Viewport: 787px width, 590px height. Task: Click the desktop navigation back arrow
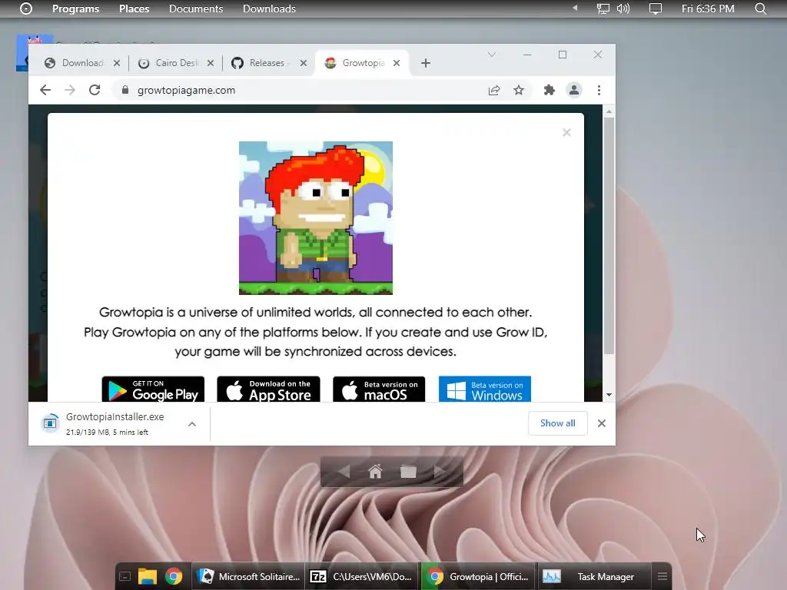click(x=344, y=472)
